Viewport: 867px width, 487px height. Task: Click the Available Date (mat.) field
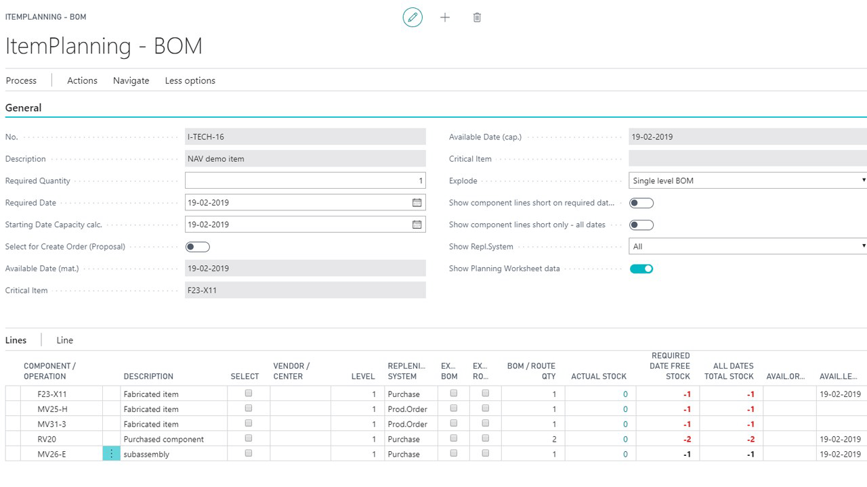point(305,269)
